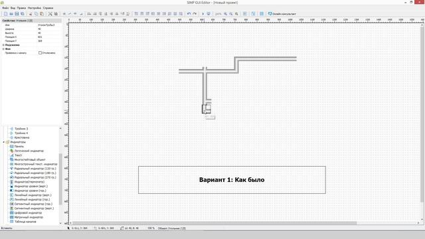425x239 pixels.
Task: Click the Позиция X value field
Action: pyautogui.click(x=49, y=37)
